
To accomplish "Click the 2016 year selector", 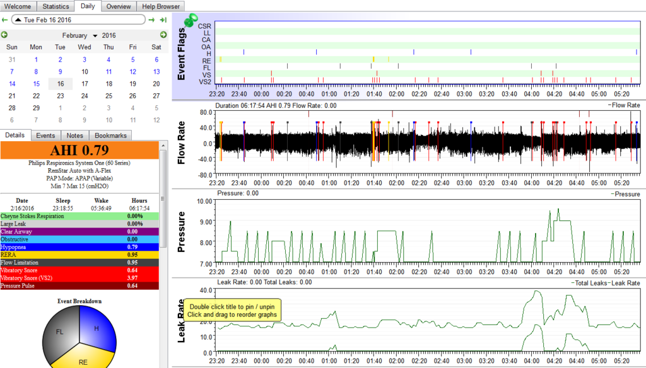I will [109, 36].
